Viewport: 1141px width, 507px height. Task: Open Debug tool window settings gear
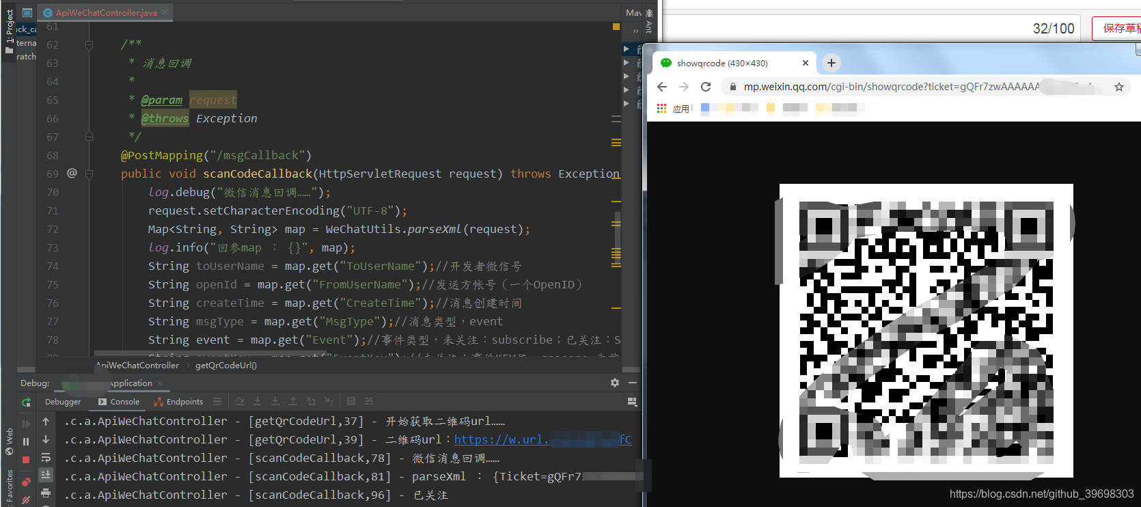(615, 383)
